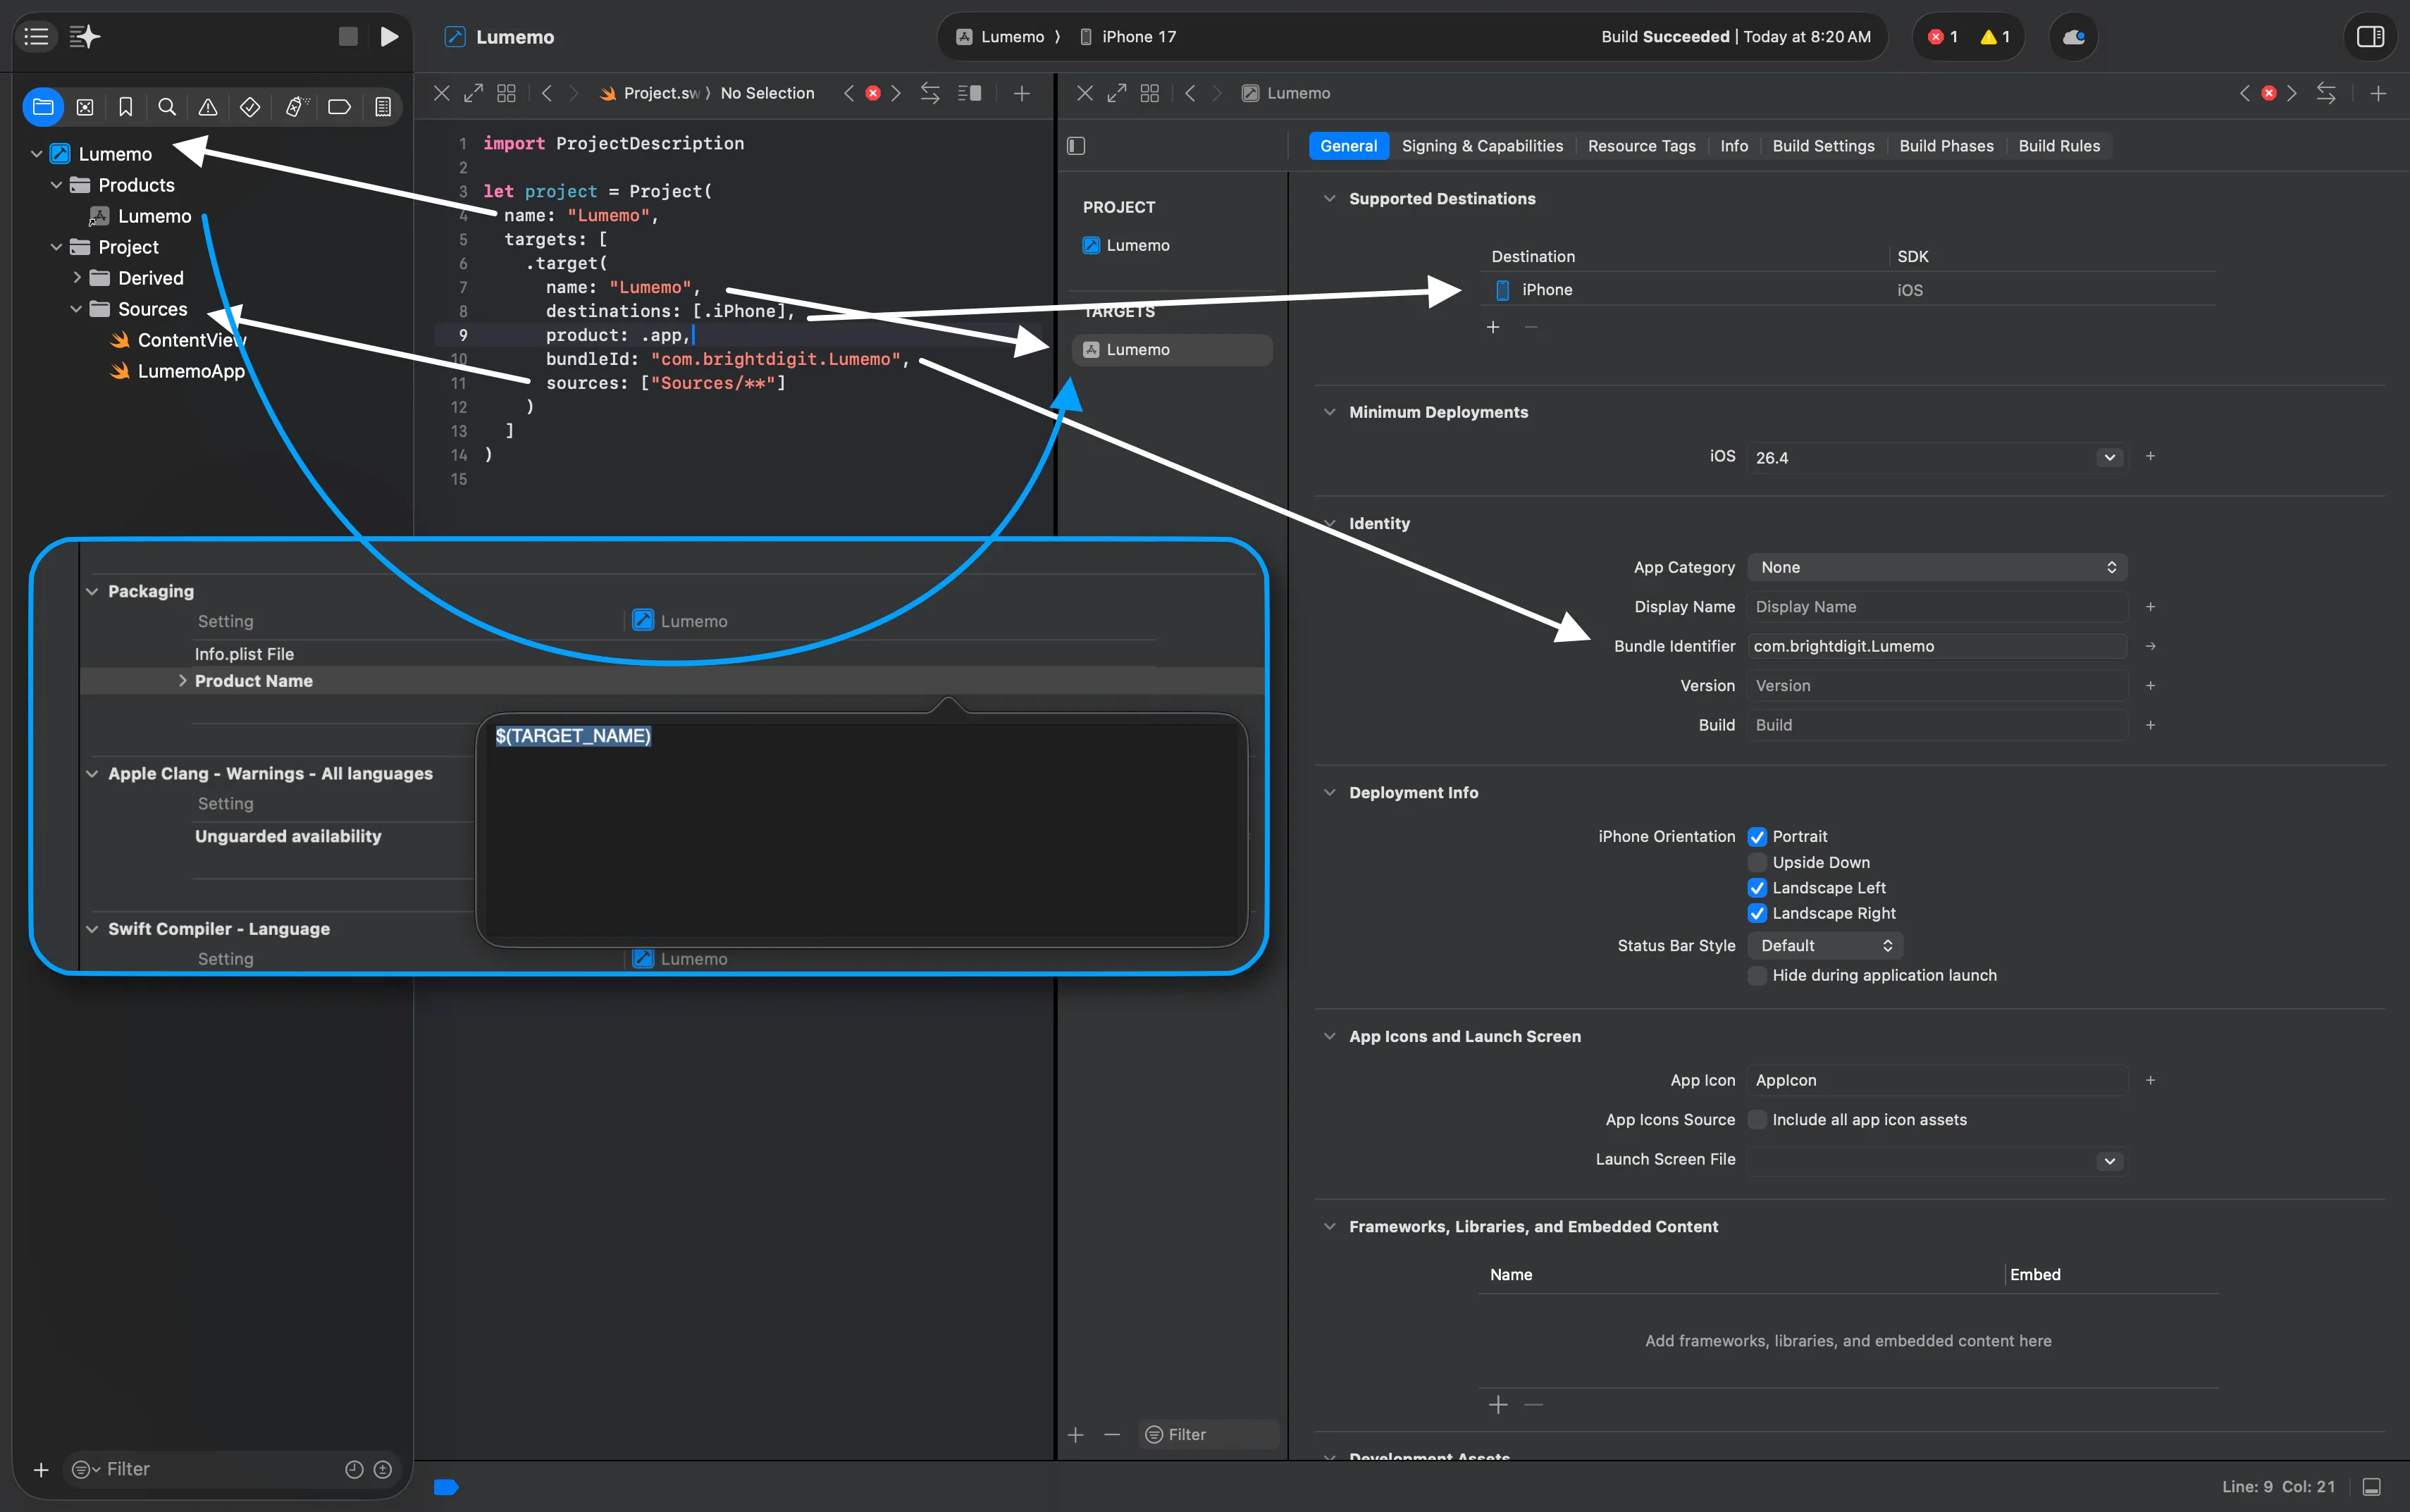Open the Bookmark navigator icon
The image size is (2410, 1512).
tap(126, 107)
